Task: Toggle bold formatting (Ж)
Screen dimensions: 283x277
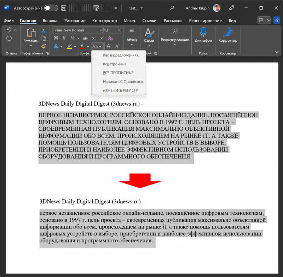Action: [56, 38]
